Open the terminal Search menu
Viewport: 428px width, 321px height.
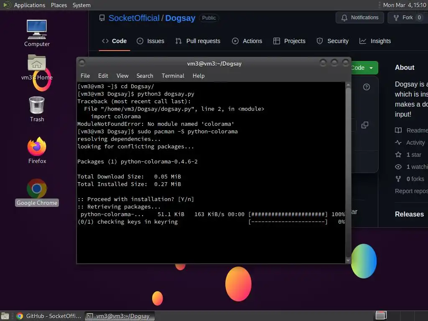pyautogui.click(x=145, y=76)
